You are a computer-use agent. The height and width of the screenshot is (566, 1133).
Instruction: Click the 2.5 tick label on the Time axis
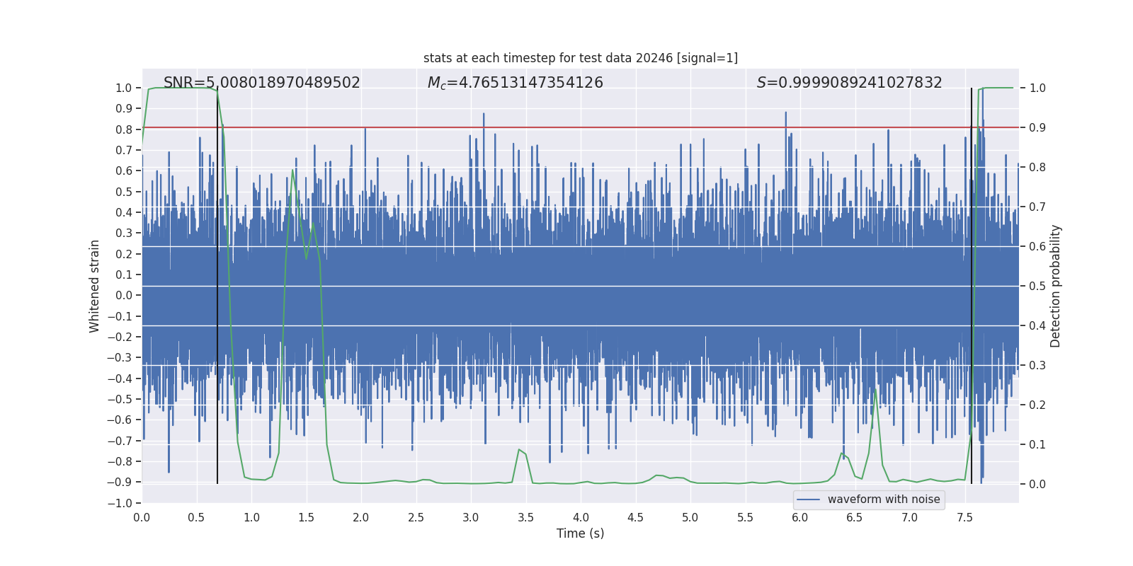pos(416,517)
